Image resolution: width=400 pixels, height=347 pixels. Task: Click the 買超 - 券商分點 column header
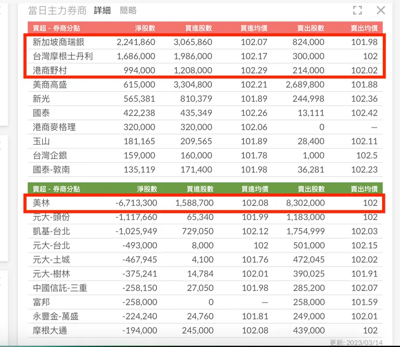(56, 28)
